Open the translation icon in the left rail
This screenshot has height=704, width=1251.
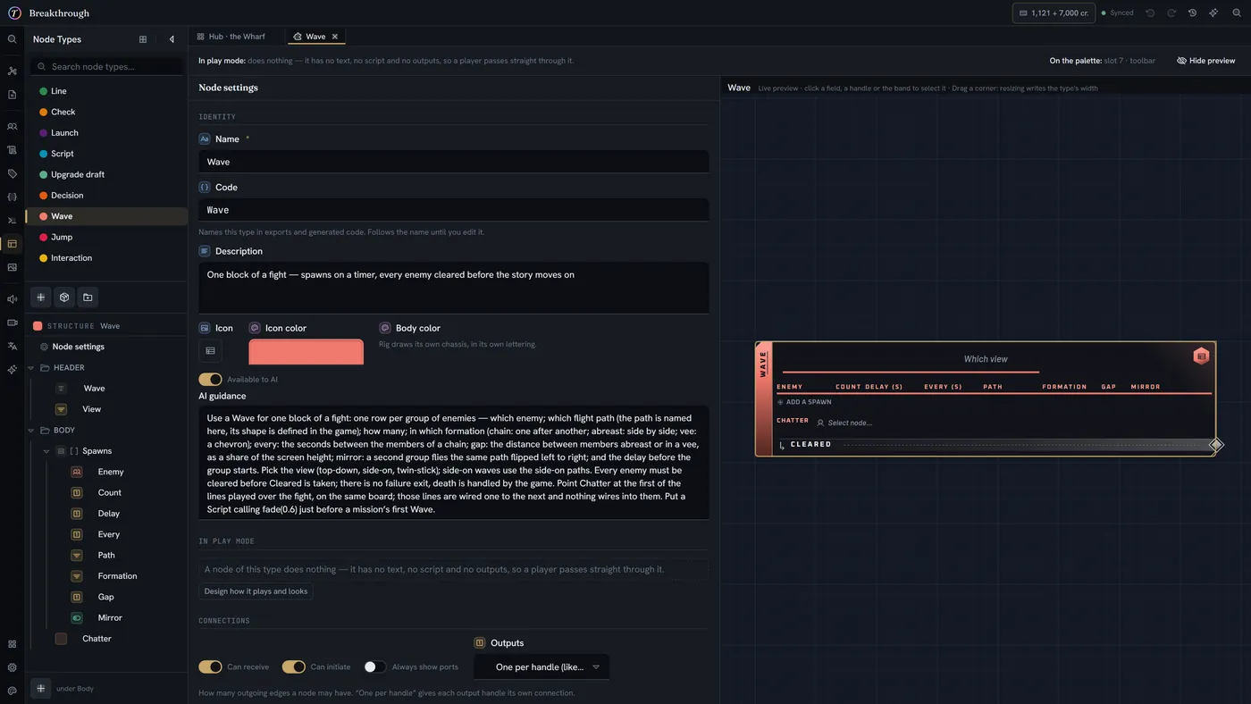(12, 346)
